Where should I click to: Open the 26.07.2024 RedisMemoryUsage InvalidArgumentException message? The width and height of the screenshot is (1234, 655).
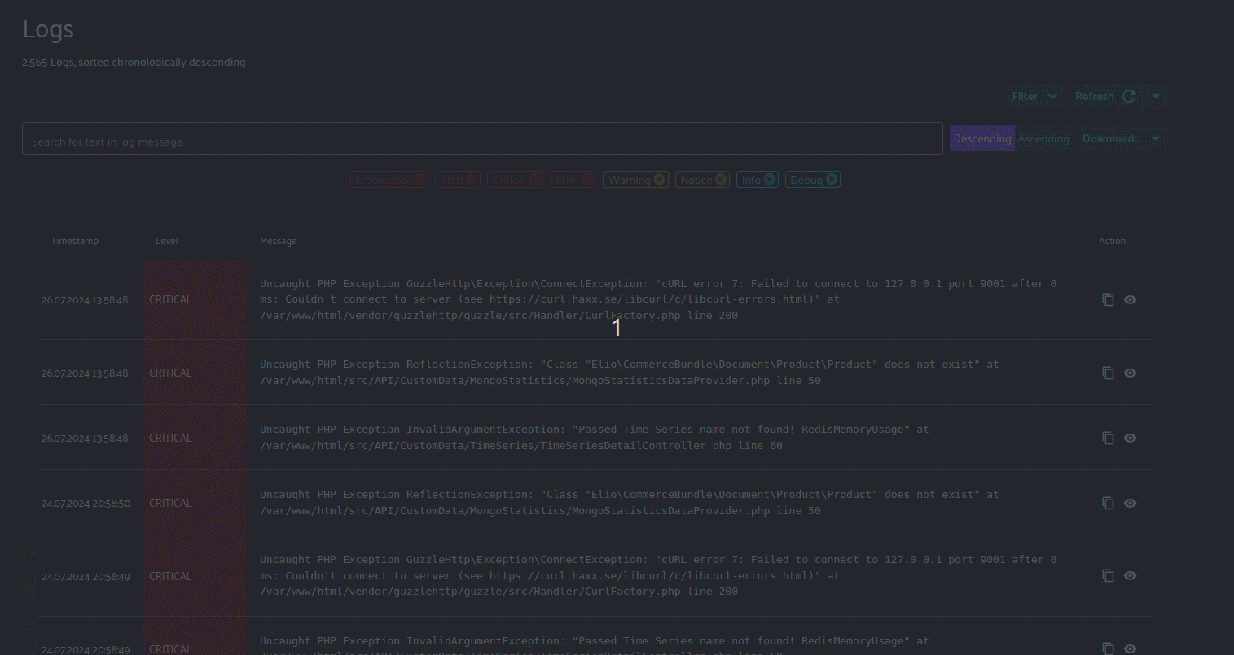tap(594, 438)
